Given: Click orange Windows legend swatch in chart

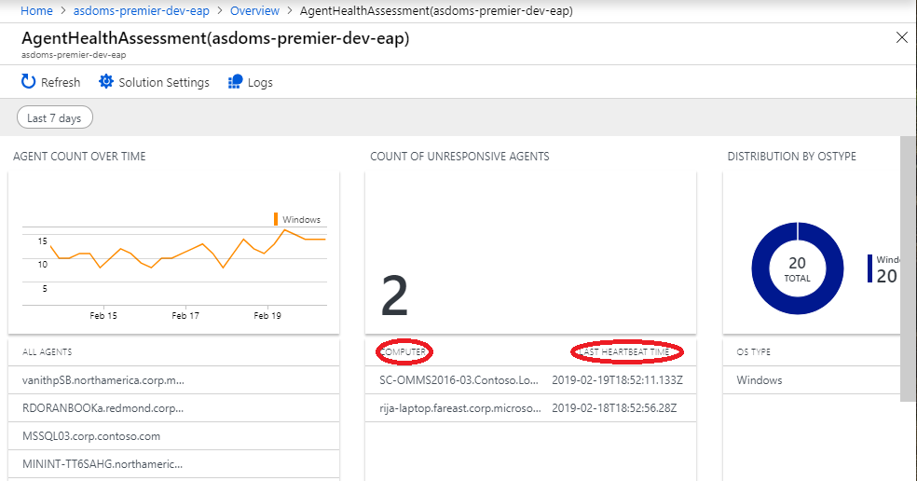Looking at the screenshot, I should (x=276, y=219).
